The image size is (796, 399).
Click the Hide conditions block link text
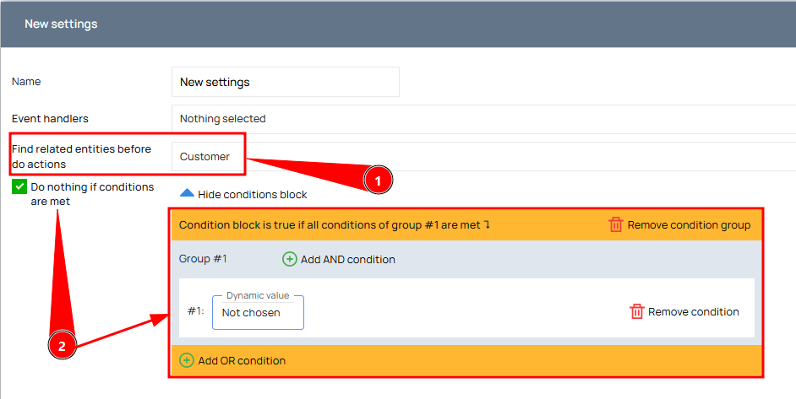pyautogui.click(x=253, y=195)
